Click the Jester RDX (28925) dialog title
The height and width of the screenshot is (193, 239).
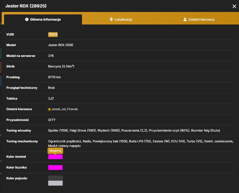pyautogui.click(x=26, y=6)
